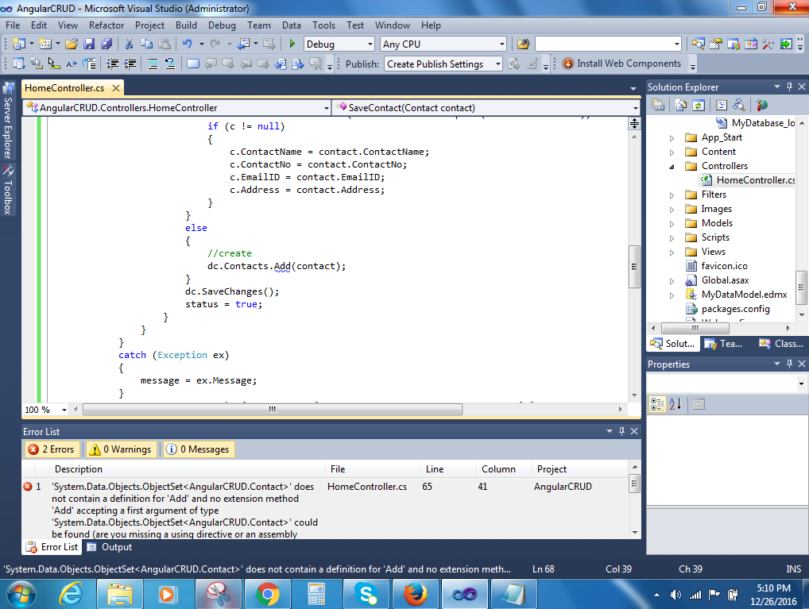Viewport: 809px width, 609px height.
Task: Click the code editor horizontal scrollbar thumb
Action: (x=273, y=410)
